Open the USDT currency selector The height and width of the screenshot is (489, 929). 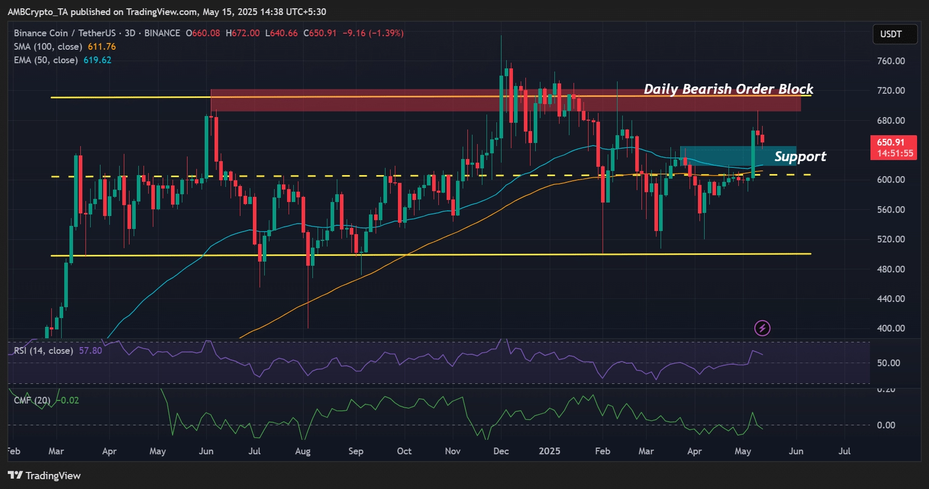coord(895,34)
